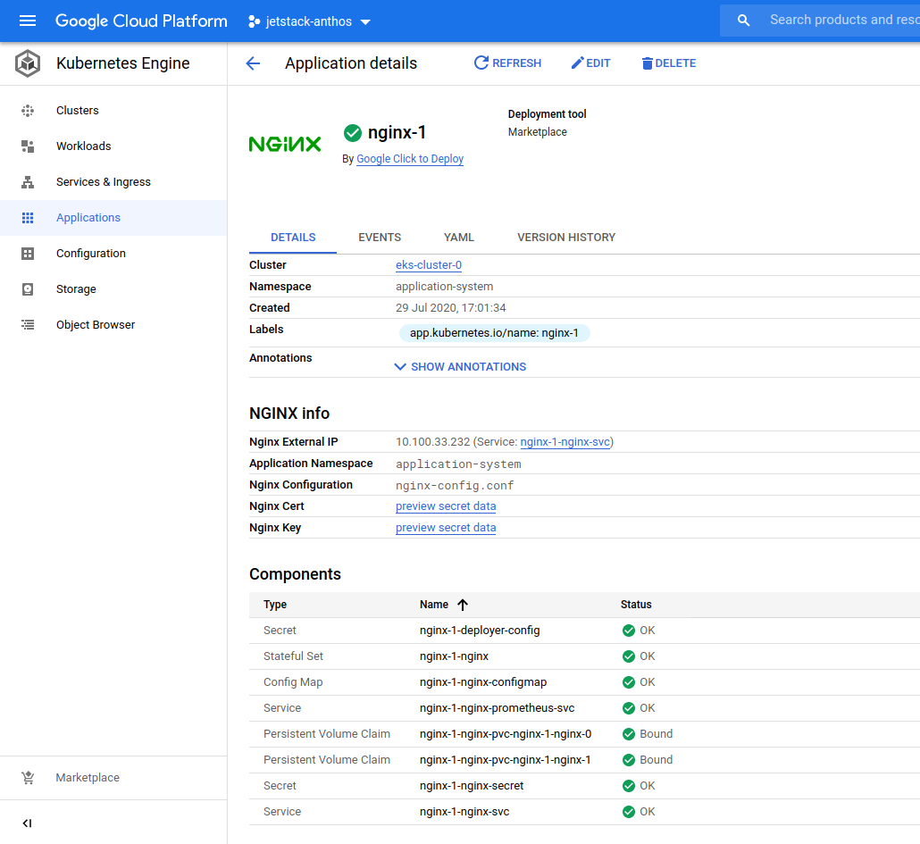Refresh the application details
The width and height of the screenshot is (920, 844).
507,63
